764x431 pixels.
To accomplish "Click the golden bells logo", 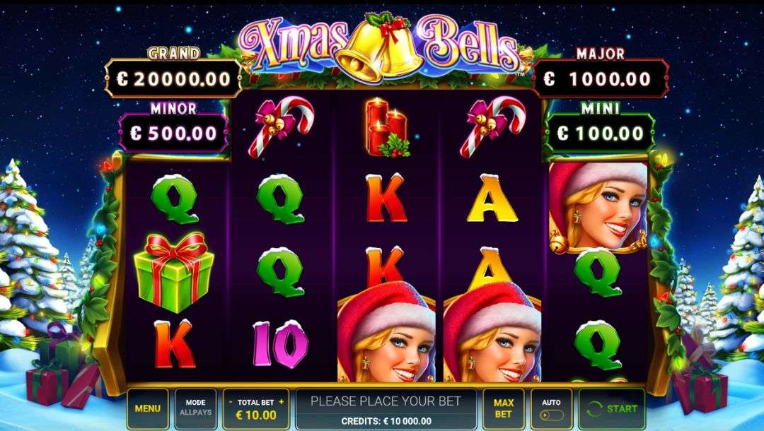I will point(379,46).
